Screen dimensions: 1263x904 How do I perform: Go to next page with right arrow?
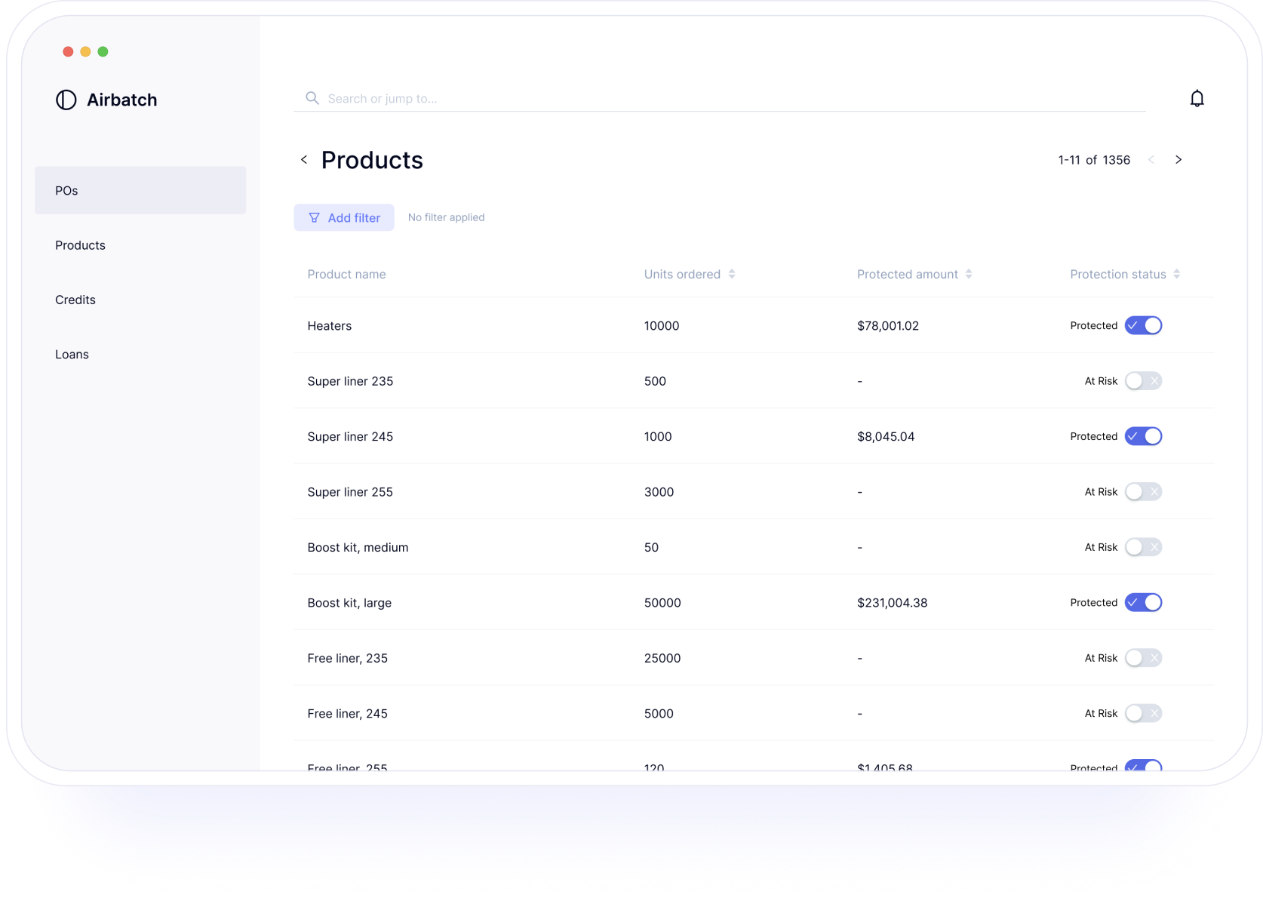[1178, 159]
